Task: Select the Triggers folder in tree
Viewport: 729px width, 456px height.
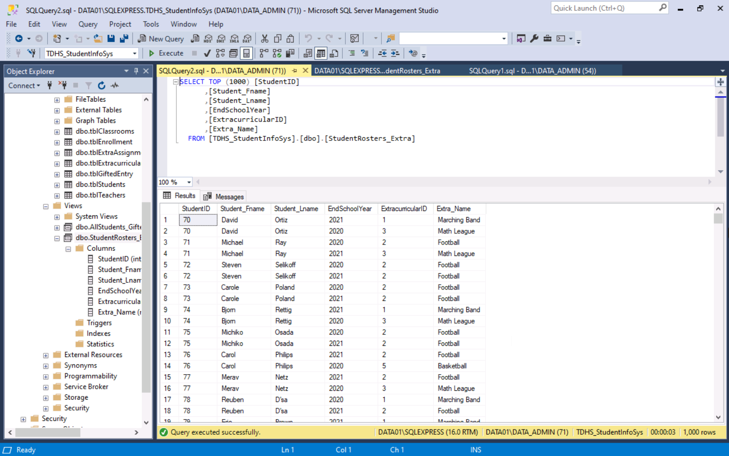Action: [x=99, y=323]
